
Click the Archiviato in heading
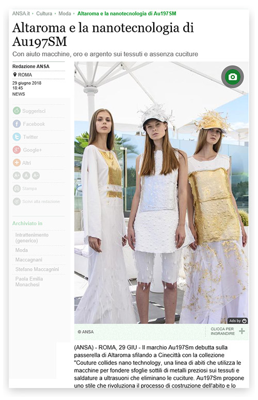tap(27, 223)
